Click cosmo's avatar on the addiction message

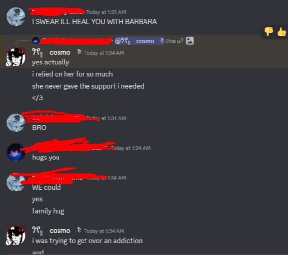pos(16,236)
